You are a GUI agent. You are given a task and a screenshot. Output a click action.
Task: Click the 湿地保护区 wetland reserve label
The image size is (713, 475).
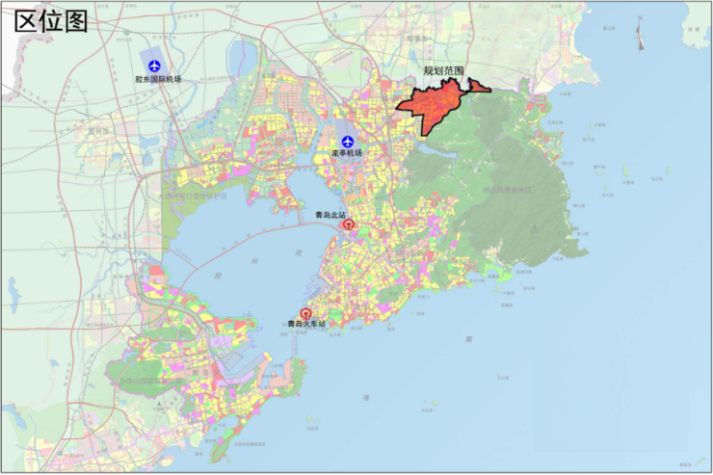[192, 197]
